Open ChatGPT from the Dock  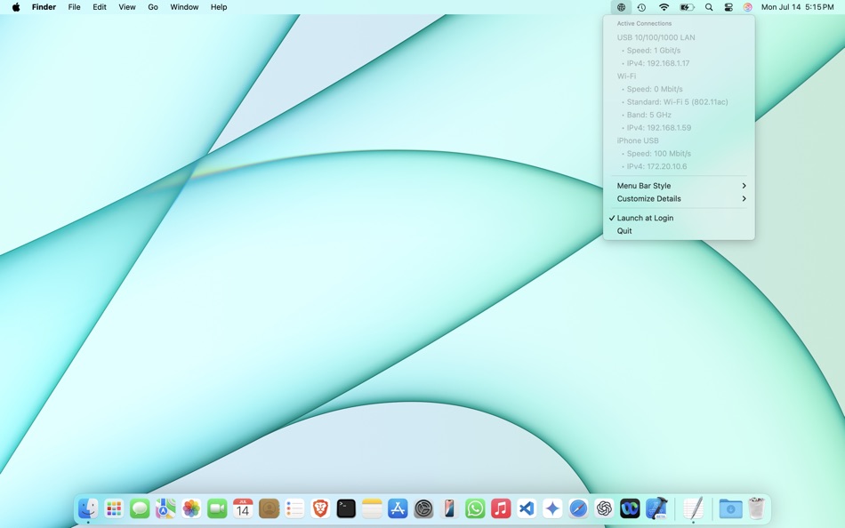pos(603,508)
